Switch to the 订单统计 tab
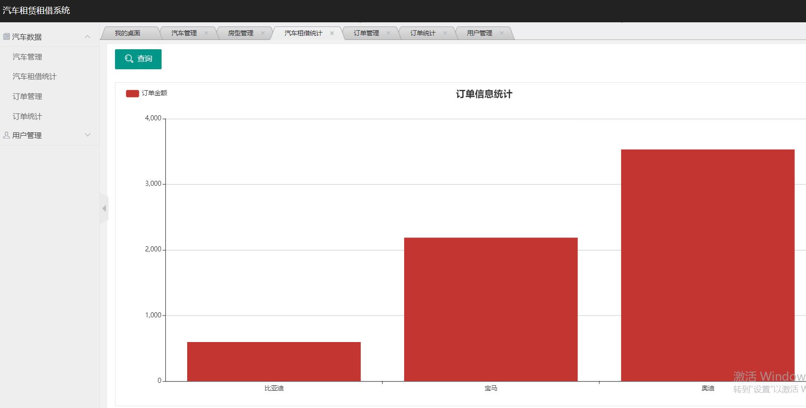 coord(423,33)
